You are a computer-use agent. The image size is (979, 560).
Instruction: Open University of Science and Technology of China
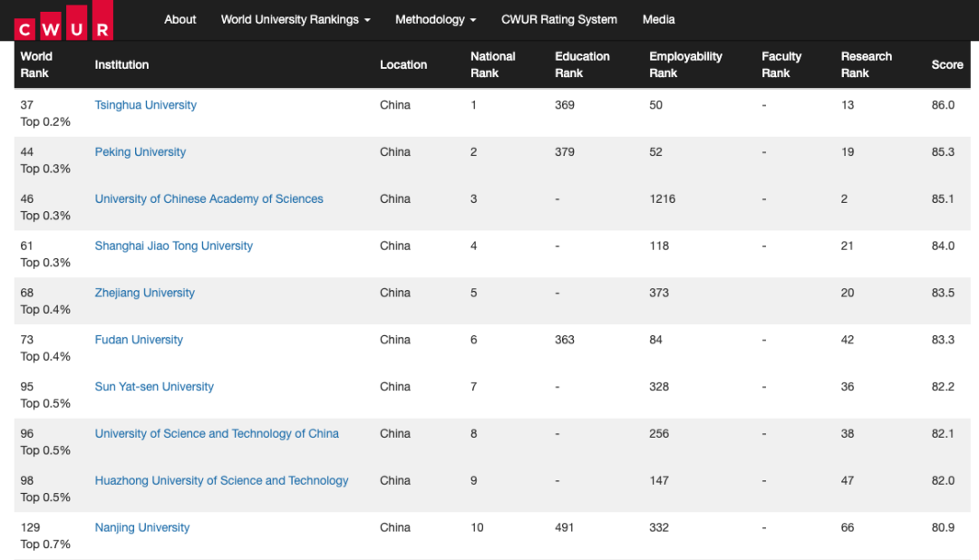[217, 433]
